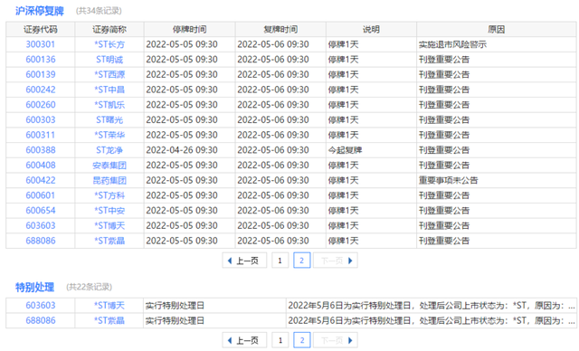Click 下一页 under the 沪深停复牌 table
This screenshot has width=579, height=351.
(x=336, y=261)
